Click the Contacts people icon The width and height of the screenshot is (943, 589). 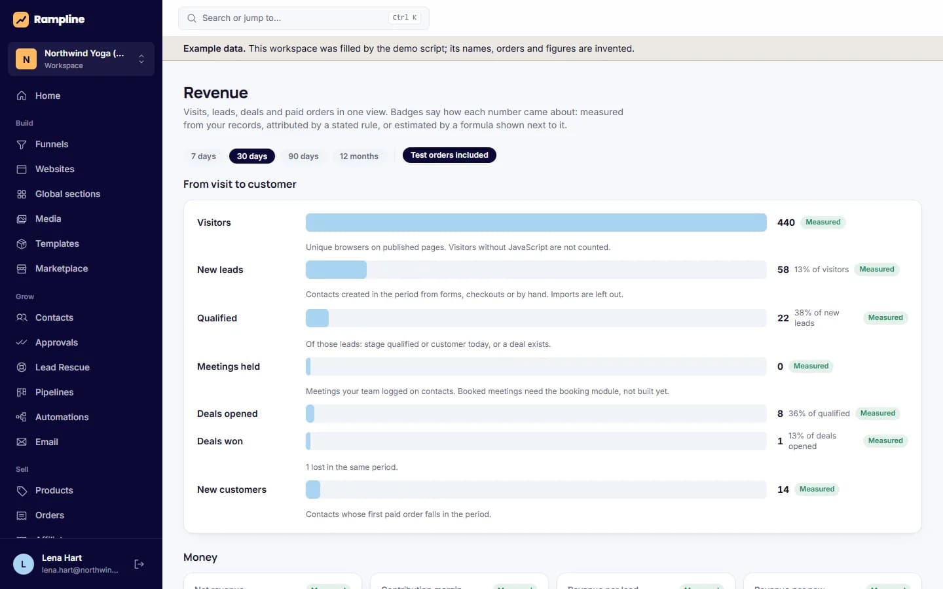click(22, 317)
